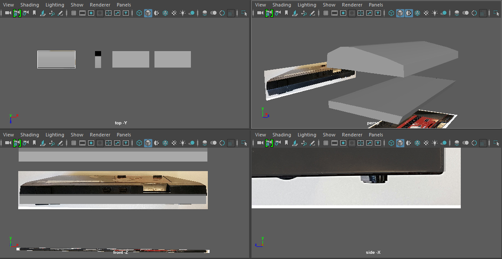Toggle shadows in the persp viewport toolbar
The image size is (502, 259).
tap(443, 13)
